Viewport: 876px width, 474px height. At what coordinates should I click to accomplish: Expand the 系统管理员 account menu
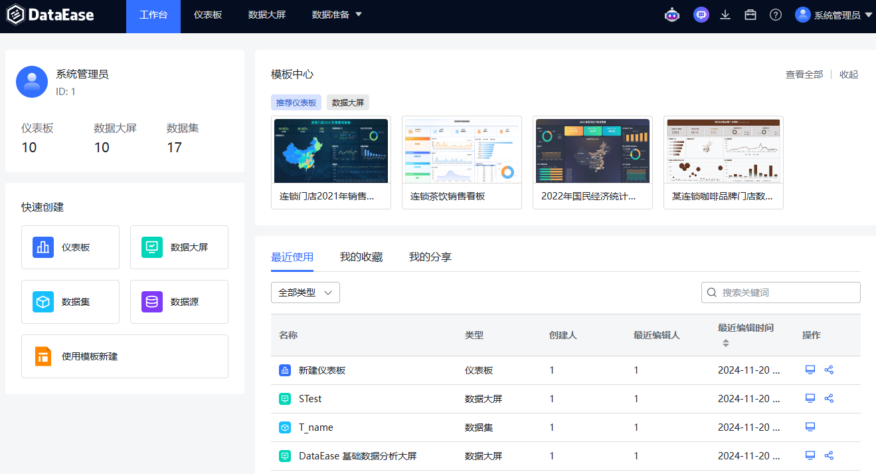point(834,15)
